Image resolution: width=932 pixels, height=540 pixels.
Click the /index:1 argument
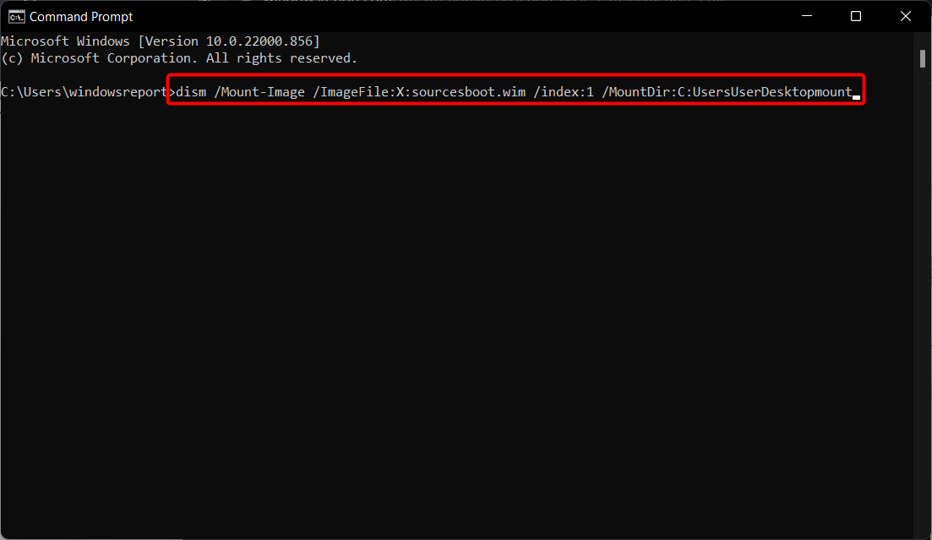pyautogui.click(x=564, y=92)
